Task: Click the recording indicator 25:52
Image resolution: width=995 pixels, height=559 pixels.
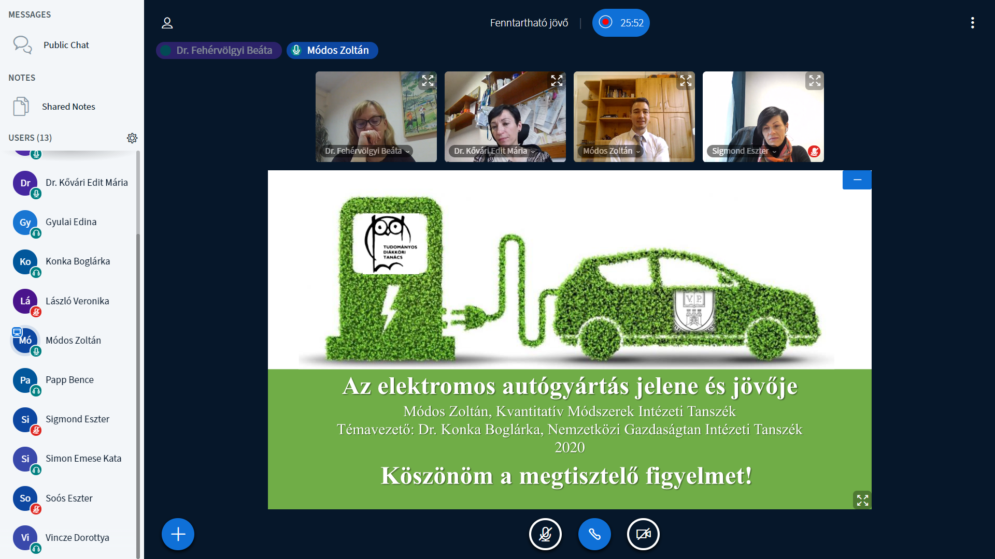Action: click(620, 23)
